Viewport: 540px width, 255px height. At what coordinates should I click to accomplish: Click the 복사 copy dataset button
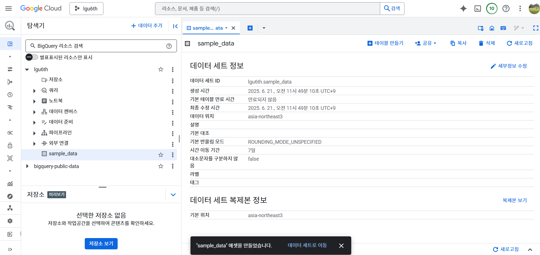pos(458,43)
